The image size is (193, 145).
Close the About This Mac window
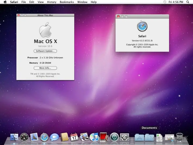click(18, 15)
